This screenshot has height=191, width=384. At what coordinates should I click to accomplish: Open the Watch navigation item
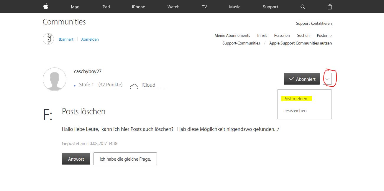[x=173, y=7]
